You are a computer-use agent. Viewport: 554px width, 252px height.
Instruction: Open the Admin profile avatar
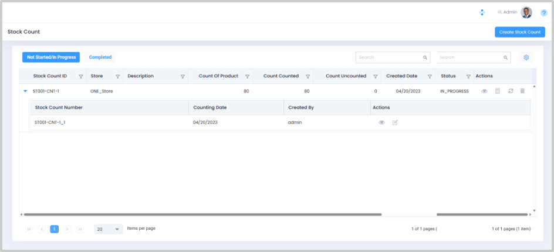[x=526, y=12]
